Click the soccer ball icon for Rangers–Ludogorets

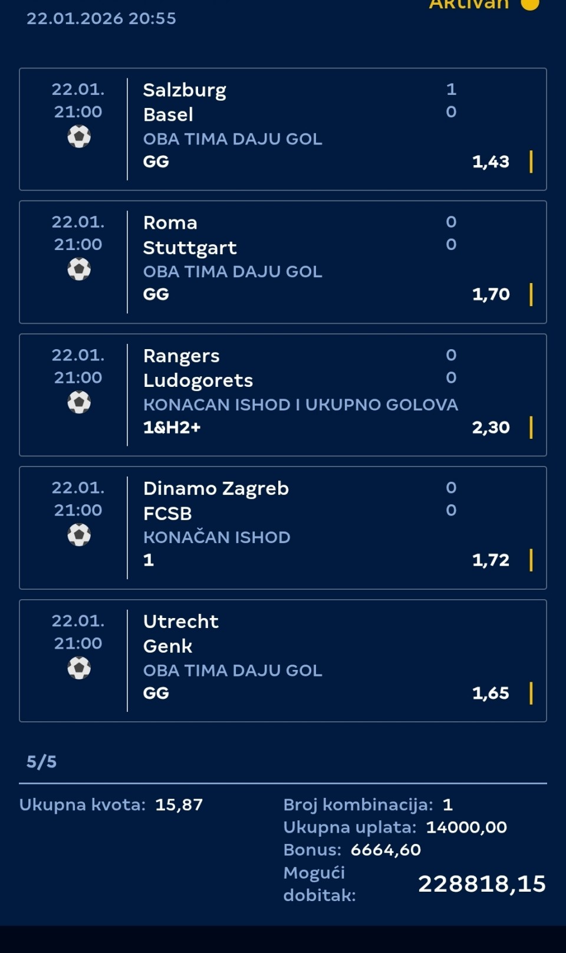78,403
